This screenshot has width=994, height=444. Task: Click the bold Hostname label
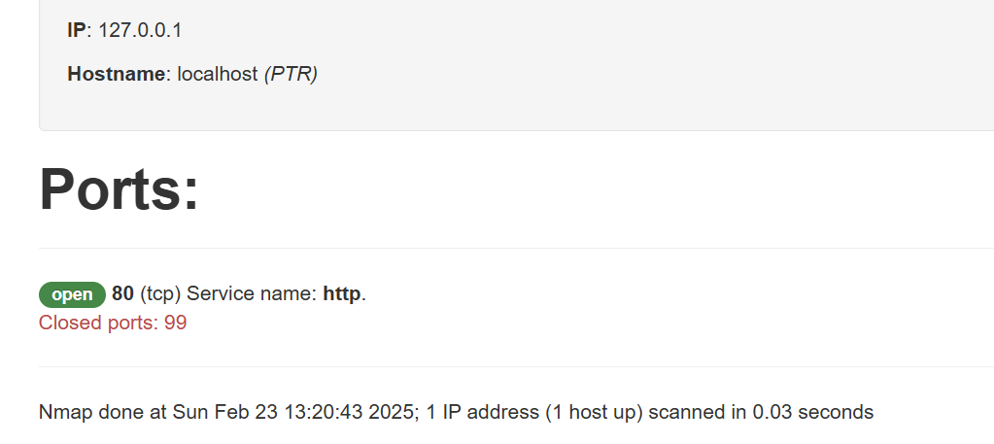coord(116,74)
